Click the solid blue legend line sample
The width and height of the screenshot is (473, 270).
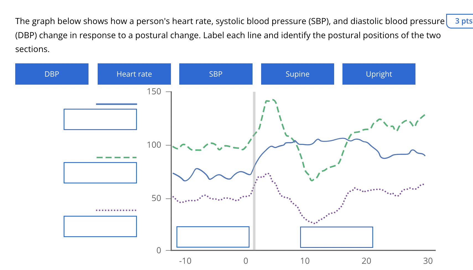pyautogui.click(x=116, y=104)
